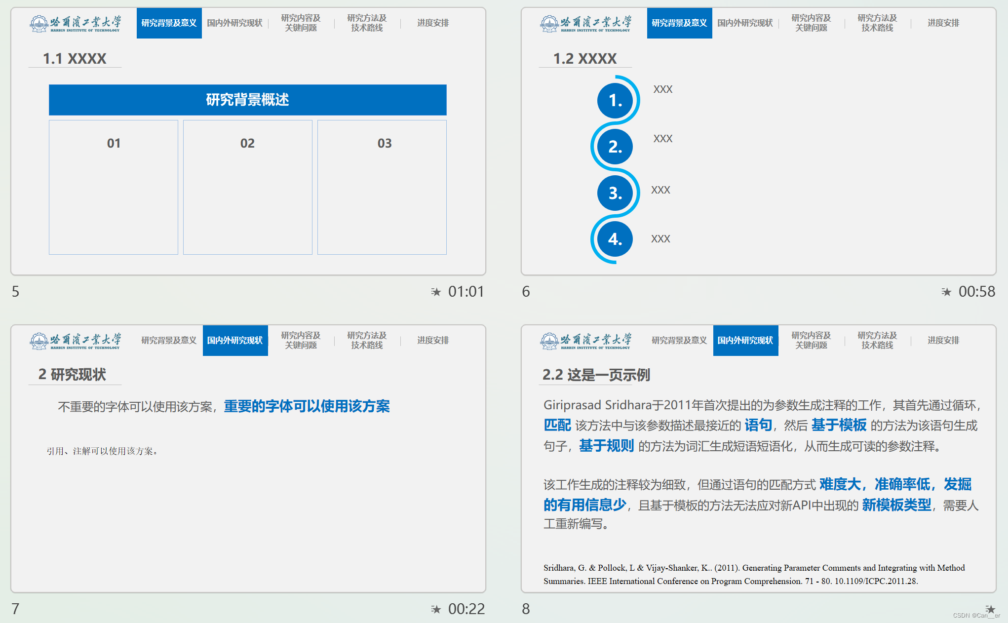Screen dimensions: 1008x623
Task: Click the XXX text beside circle 3.
Action: click(x=660, y=190)
